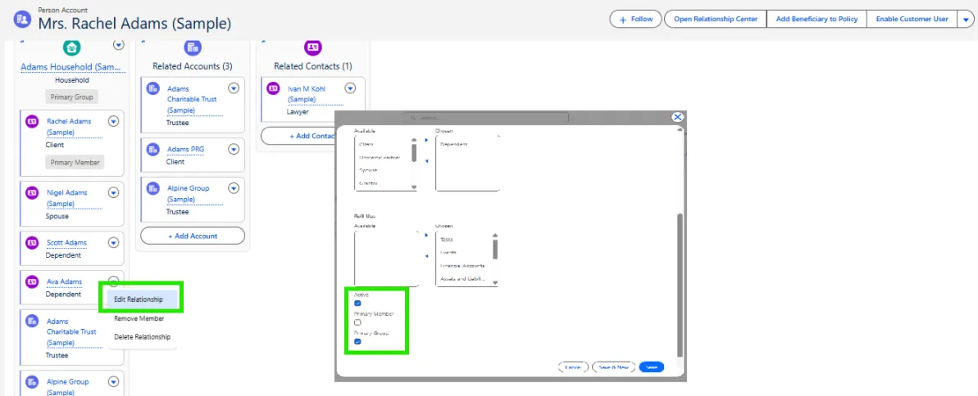Click the contact icon beside Ivan M Kohl
Viewport: 978px width, 396px height.
tap(274, 88)
